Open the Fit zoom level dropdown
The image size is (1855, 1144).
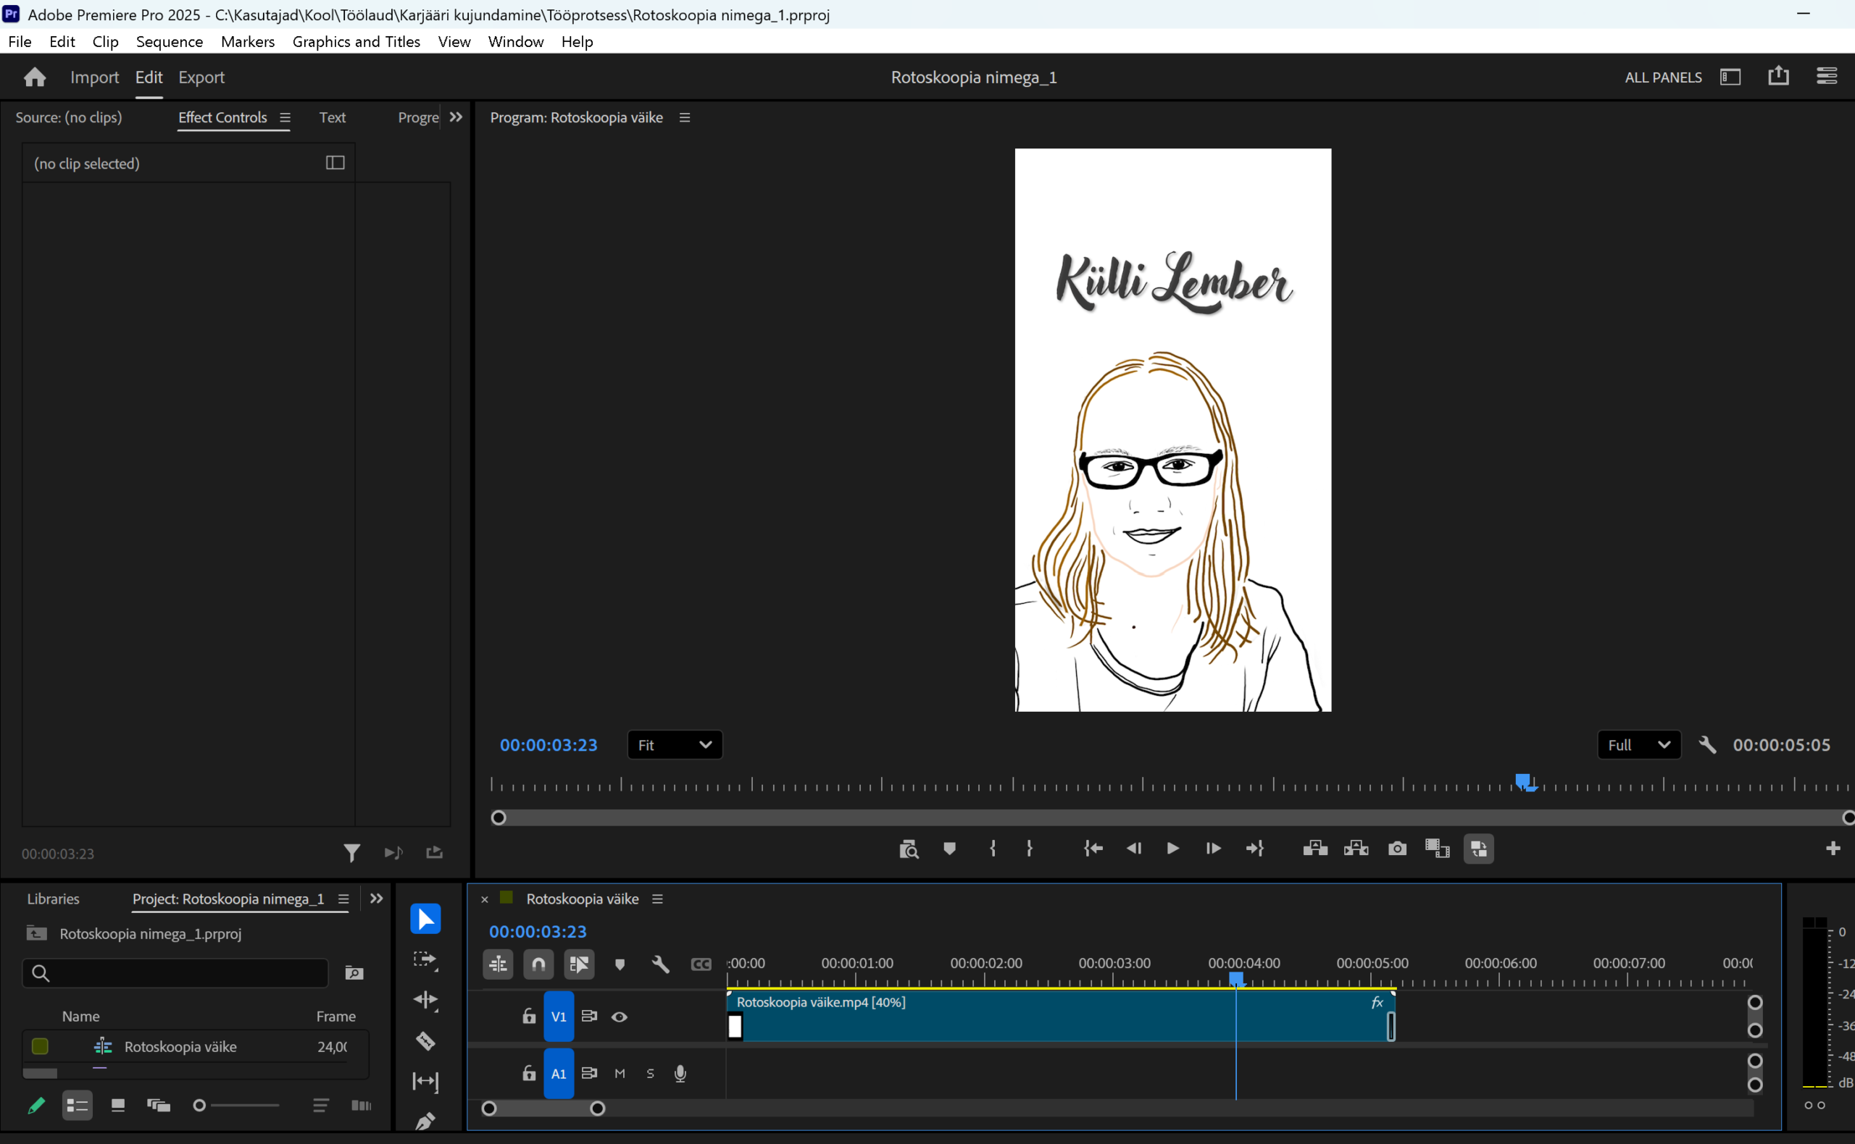[x=675, y=744]
